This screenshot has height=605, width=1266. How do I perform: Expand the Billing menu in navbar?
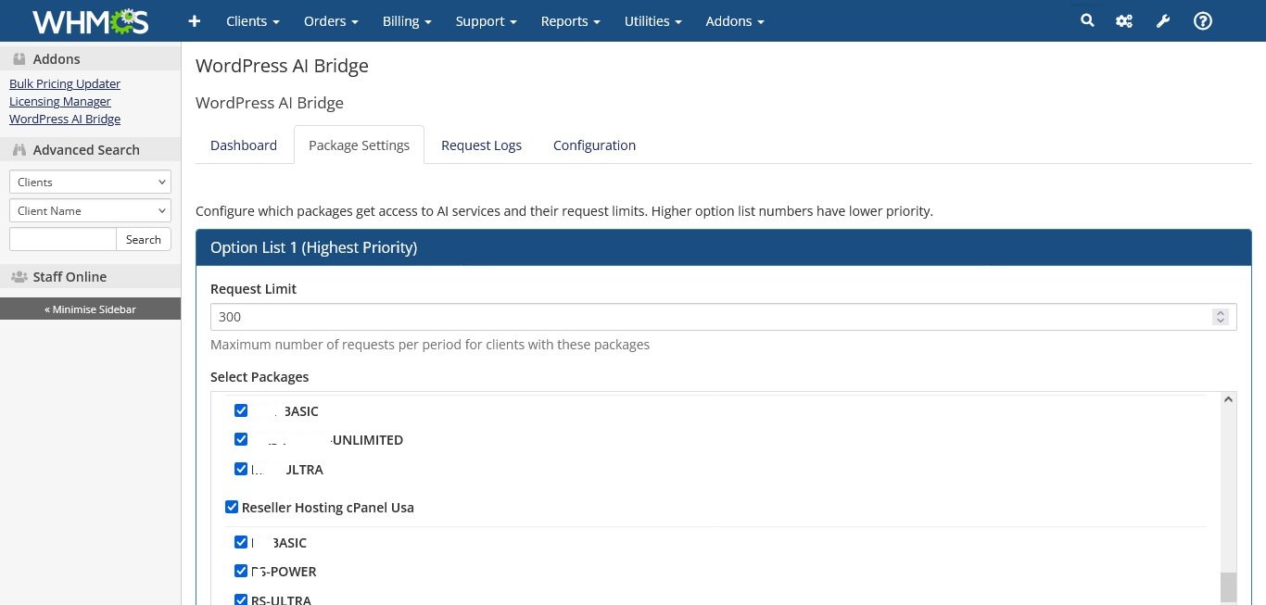[407, 21]
